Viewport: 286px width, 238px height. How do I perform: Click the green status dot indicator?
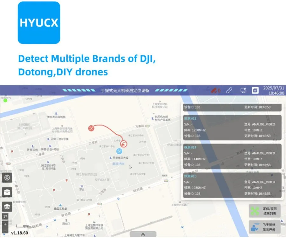click(5, 100)
